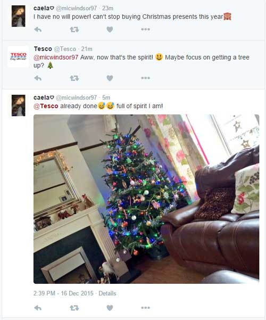Image resolution: width=266 pixels, height=320 pixels.
Task: Reply to caela's first Christmas presents tweet
Action: click(38, 30)
